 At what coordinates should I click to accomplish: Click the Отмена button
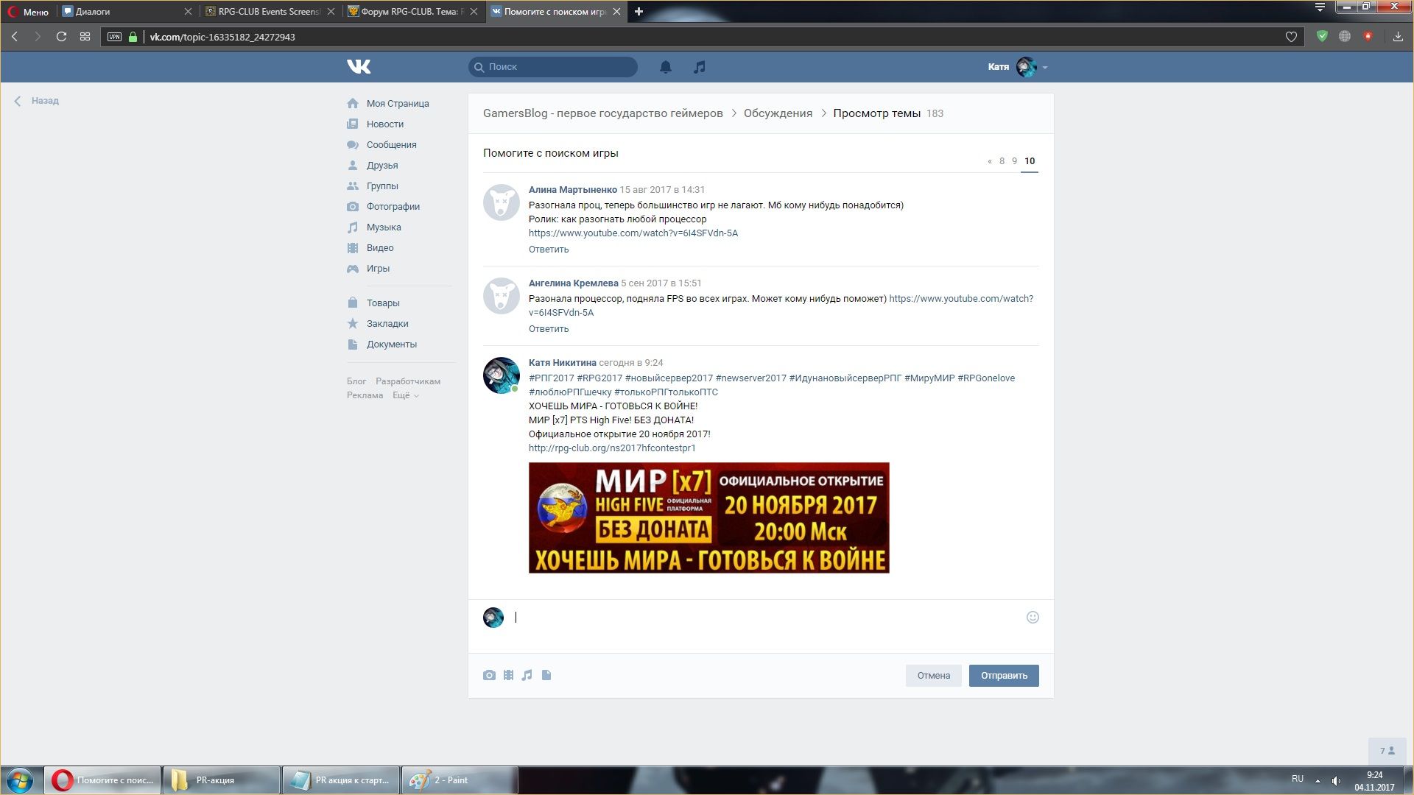[933, 676]
